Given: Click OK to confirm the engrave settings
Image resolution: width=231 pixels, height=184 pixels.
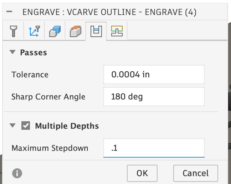Looking at the screenshot, I should (x=142, y=173).
